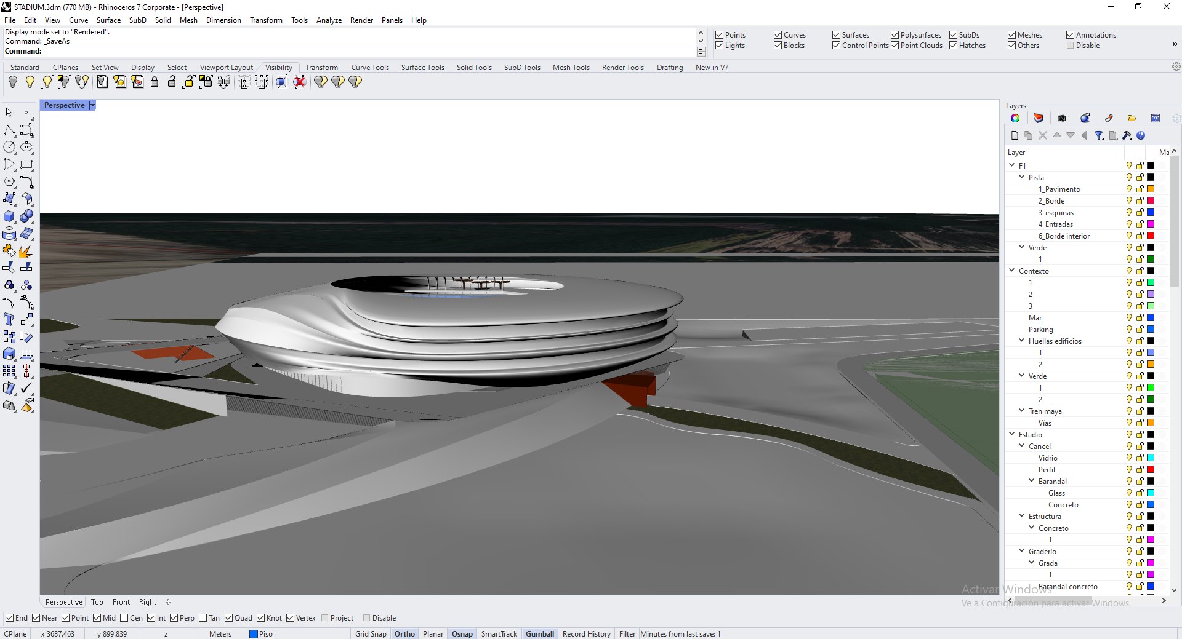Screen dimensions: 1182x639
Task: Toggle the Vertex osnap checkbox
Action: click(x=291, y=618)
